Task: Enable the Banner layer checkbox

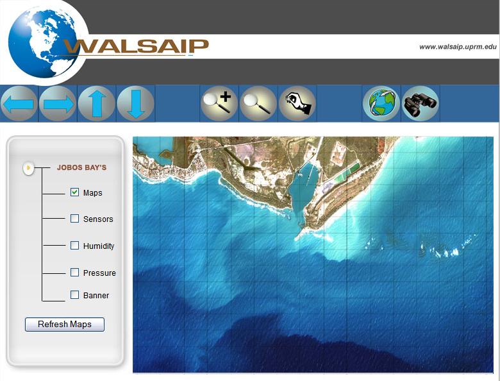Action: [x=74, y=294]
